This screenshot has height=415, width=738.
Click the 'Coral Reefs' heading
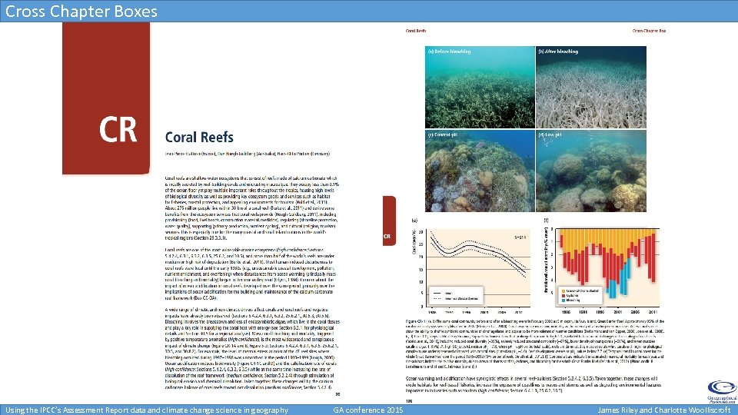click(199, 137)
